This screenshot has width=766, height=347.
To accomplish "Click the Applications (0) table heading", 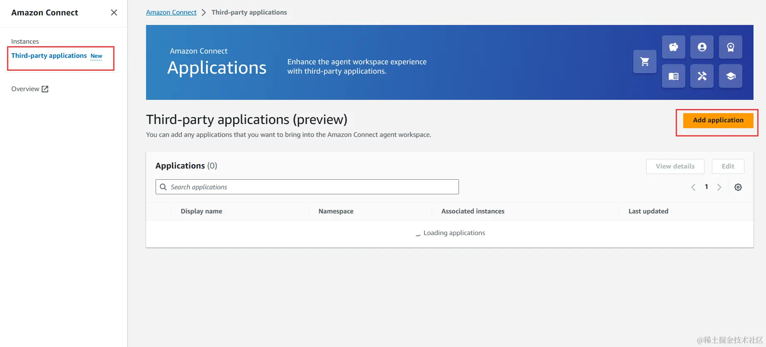I will pos(186,166).
